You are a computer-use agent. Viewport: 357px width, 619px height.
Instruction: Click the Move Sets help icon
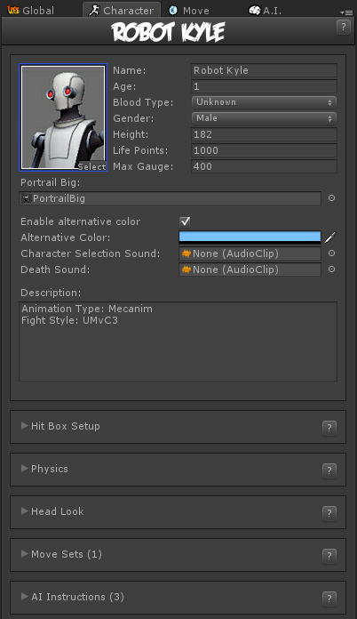[x=329, y=556]
